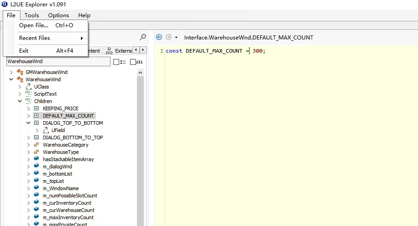Click the m_WindowName property icon

pyautogui.click(x=36, y=188)
